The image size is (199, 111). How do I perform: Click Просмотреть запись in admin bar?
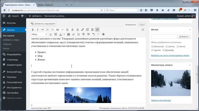tap(54, 16)
